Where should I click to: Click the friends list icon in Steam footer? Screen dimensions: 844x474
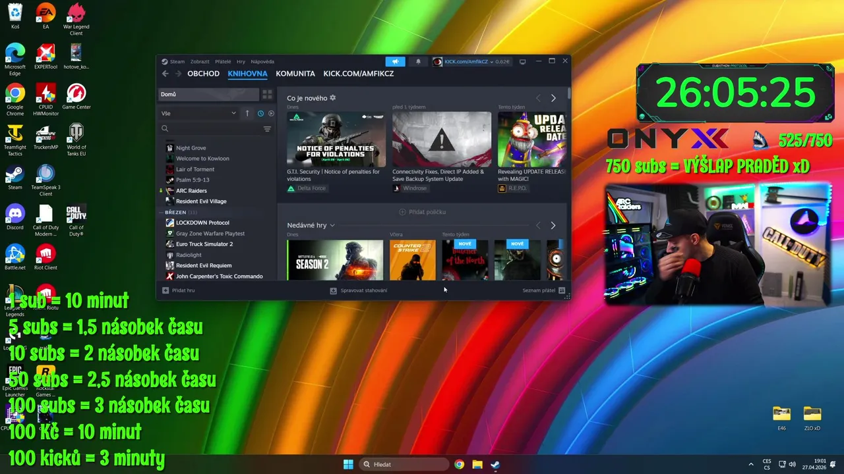tap(562, 290)
